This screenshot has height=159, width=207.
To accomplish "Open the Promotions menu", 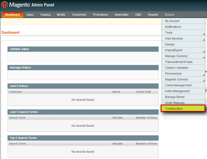I will tap(100, 14).
